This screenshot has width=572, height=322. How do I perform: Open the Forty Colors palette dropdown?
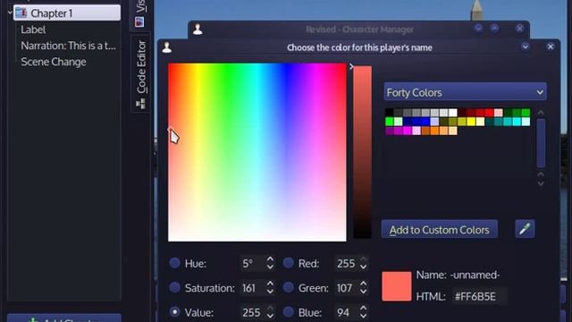tap(465, 92)
